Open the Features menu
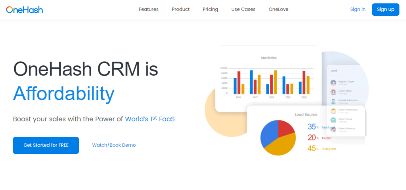The image size is (406, 190). tap(149, 10)
